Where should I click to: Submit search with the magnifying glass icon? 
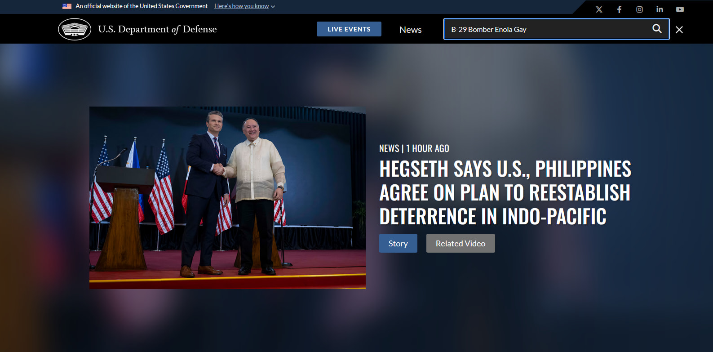click(657, 29)
